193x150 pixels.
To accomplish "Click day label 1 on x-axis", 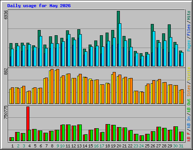I will point(12,146).
